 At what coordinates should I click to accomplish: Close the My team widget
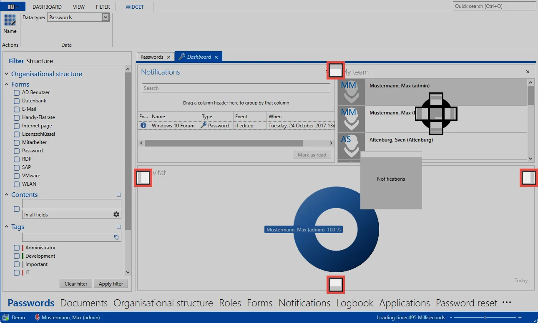pyautogui.click(x=528, y=72)
